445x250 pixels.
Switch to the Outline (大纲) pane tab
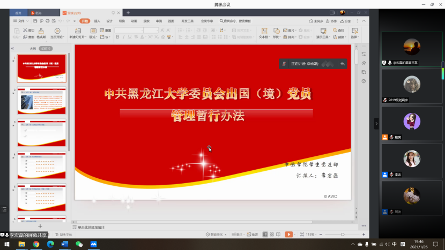[x=33, y=49]
